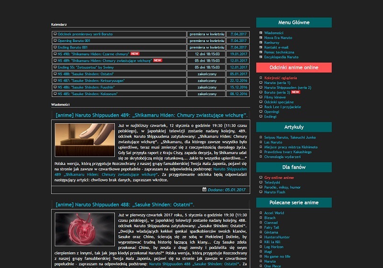Click date 19.01.2017 in calendar
The height and width of the screenshot is (268, 383).
[238, 54]
